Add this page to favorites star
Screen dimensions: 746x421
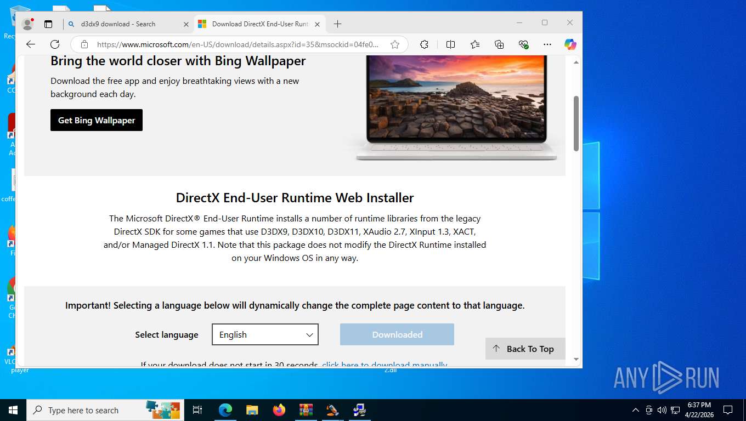point(395,44)
